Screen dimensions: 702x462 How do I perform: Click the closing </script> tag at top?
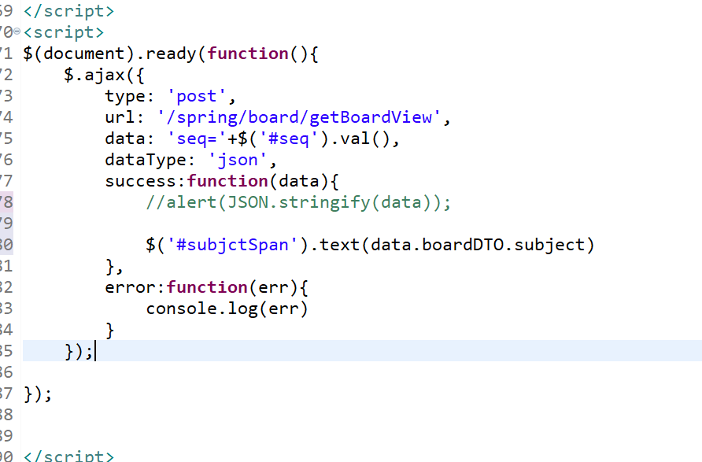click(69, 11)
